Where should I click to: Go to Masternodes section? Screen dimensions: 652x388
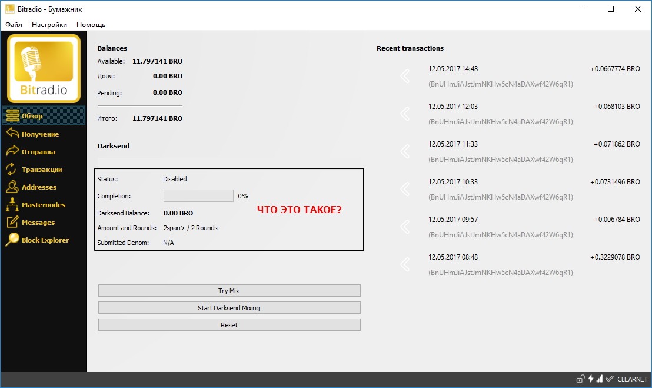click(x=43, y=205)
